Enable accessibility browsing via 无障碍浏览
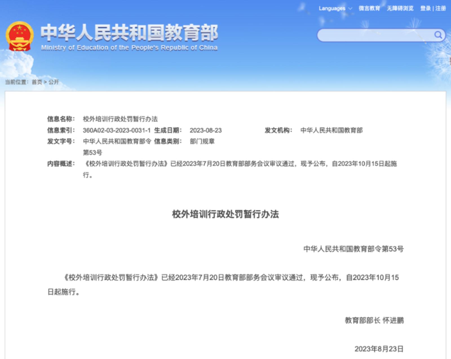The image size is (451, 359). [x=400, y=8]
